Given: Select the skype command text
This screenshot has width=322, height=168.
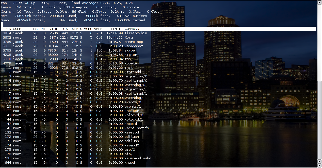Looking at the screenshot, I should tap(130, 51).
